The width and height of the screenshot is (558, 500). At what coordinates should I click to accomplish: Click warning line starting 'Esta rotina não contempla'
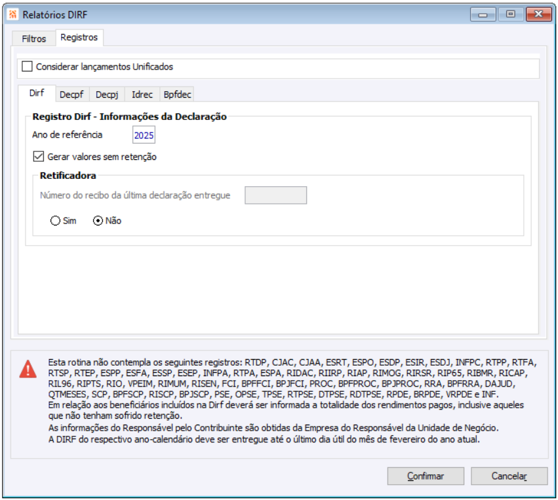(x=292, y=362)
